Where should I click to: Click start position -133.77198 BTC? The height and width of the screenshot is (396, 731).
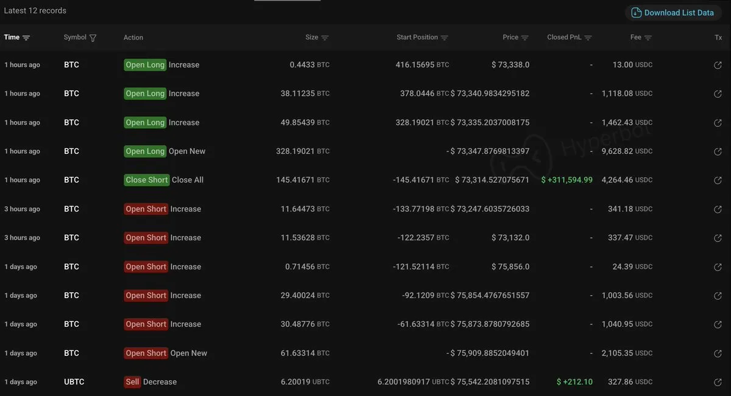tap(421, 209)
